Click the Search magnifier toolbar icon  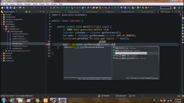[x=100, y=8]
